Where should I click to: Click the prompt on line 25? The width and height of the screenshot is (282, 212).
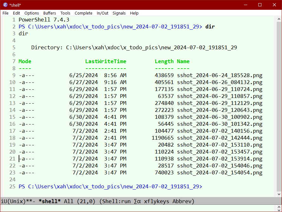tap(110, 186)
